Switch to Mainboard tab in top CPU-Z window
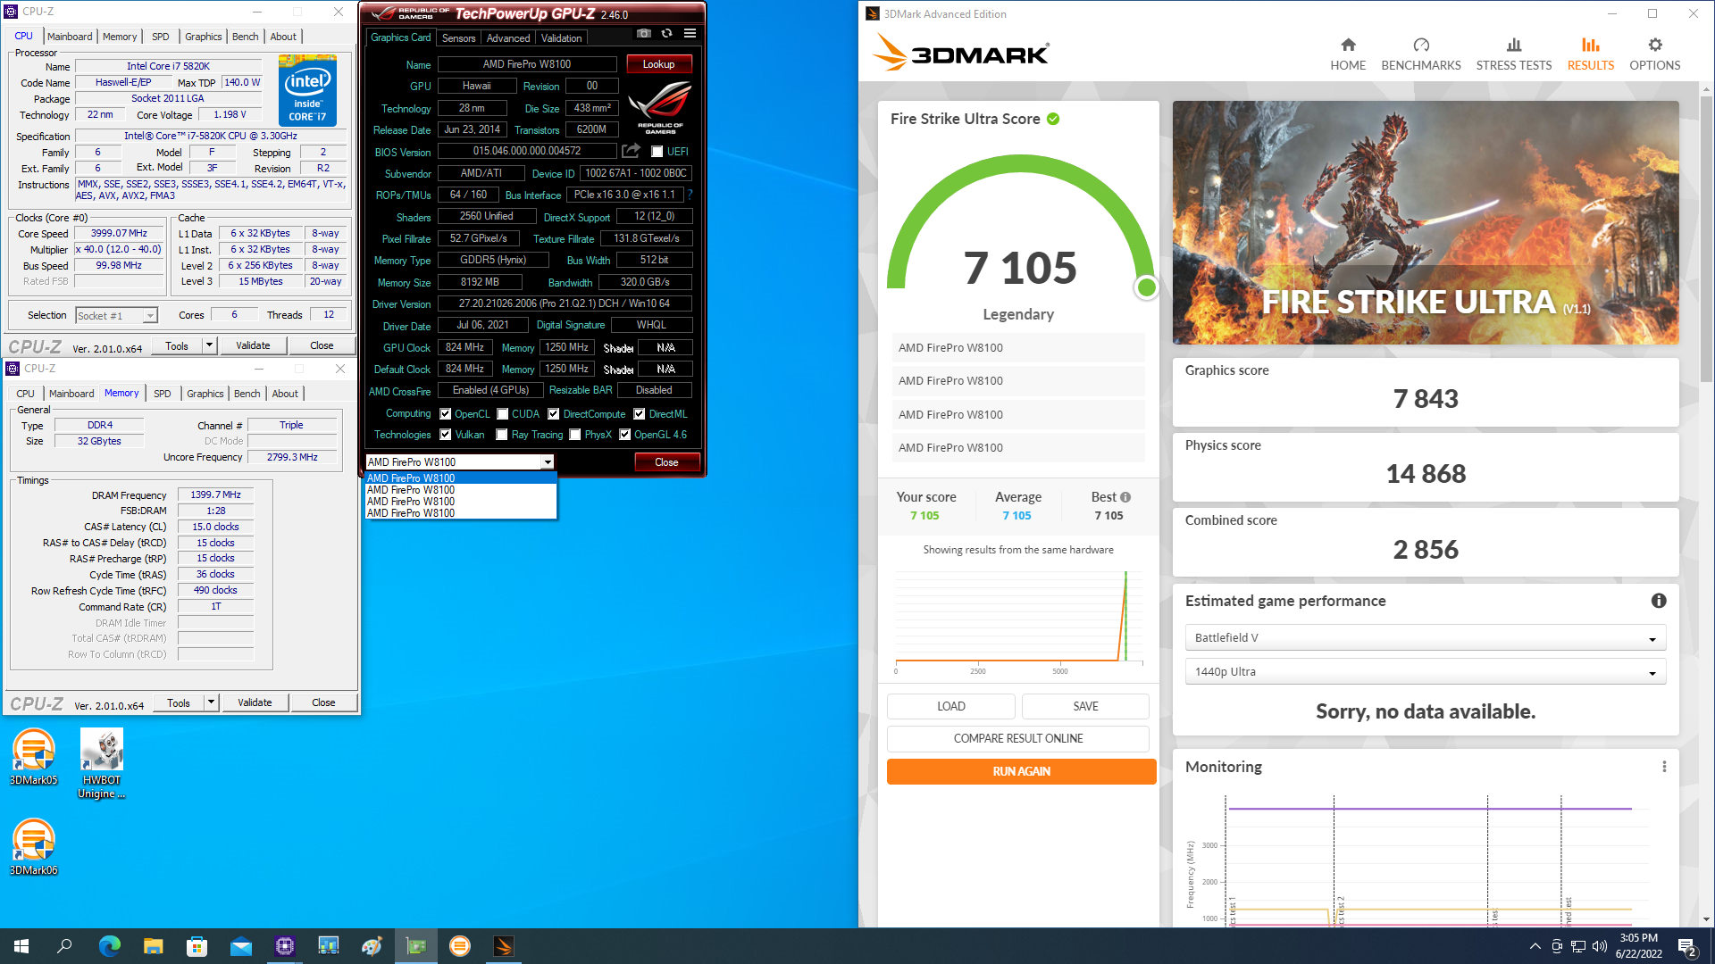1715x964 pixels. pyautogui.click(x=70, y=37)
